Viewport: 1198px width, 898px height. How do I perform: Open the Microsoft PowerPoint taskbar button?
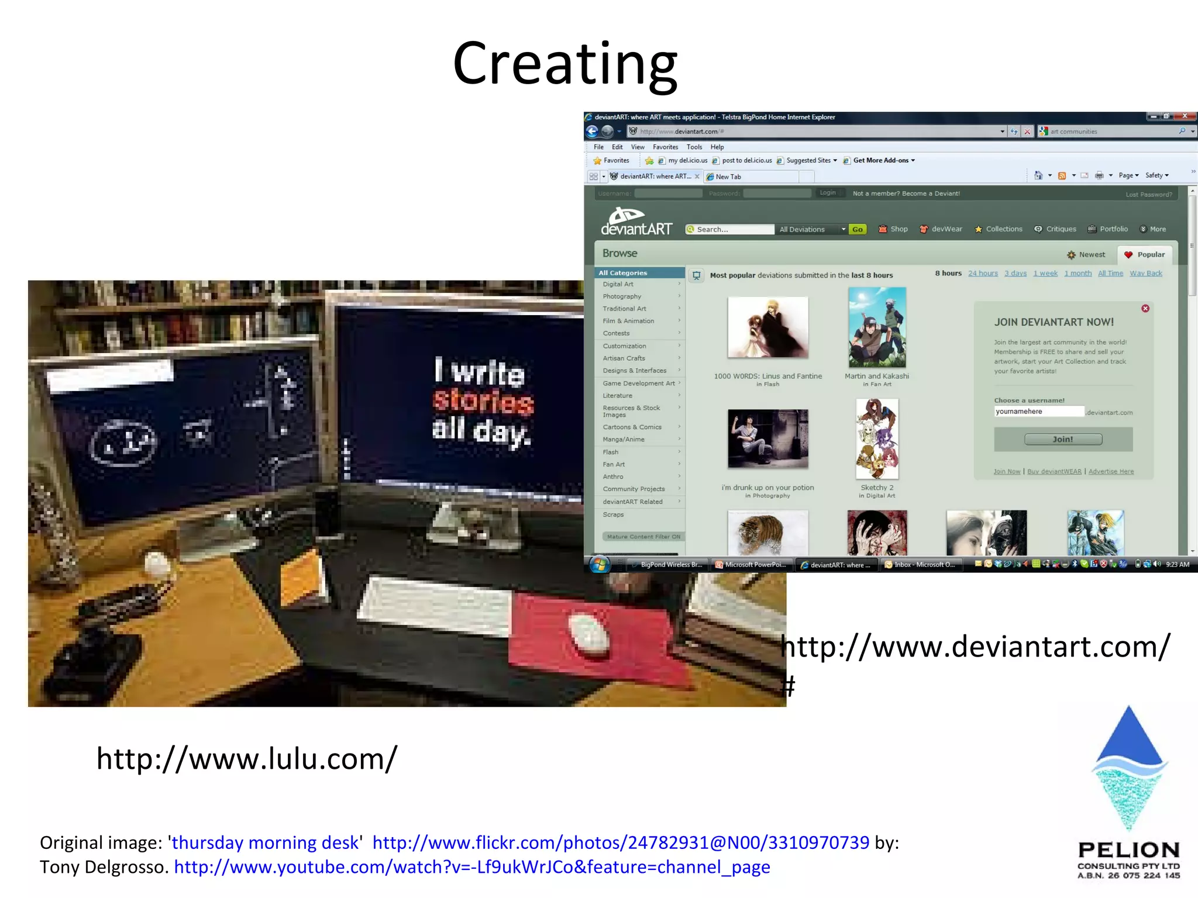pyautogui.click(x=751, y=565)
